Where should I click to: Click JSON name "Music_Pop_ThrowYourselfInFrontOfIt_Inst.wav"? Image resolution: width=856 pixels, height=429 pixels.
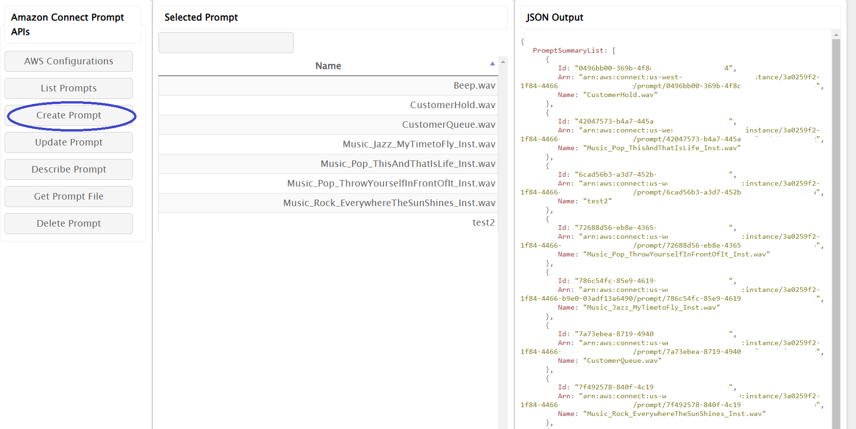[x=676, y=254]
